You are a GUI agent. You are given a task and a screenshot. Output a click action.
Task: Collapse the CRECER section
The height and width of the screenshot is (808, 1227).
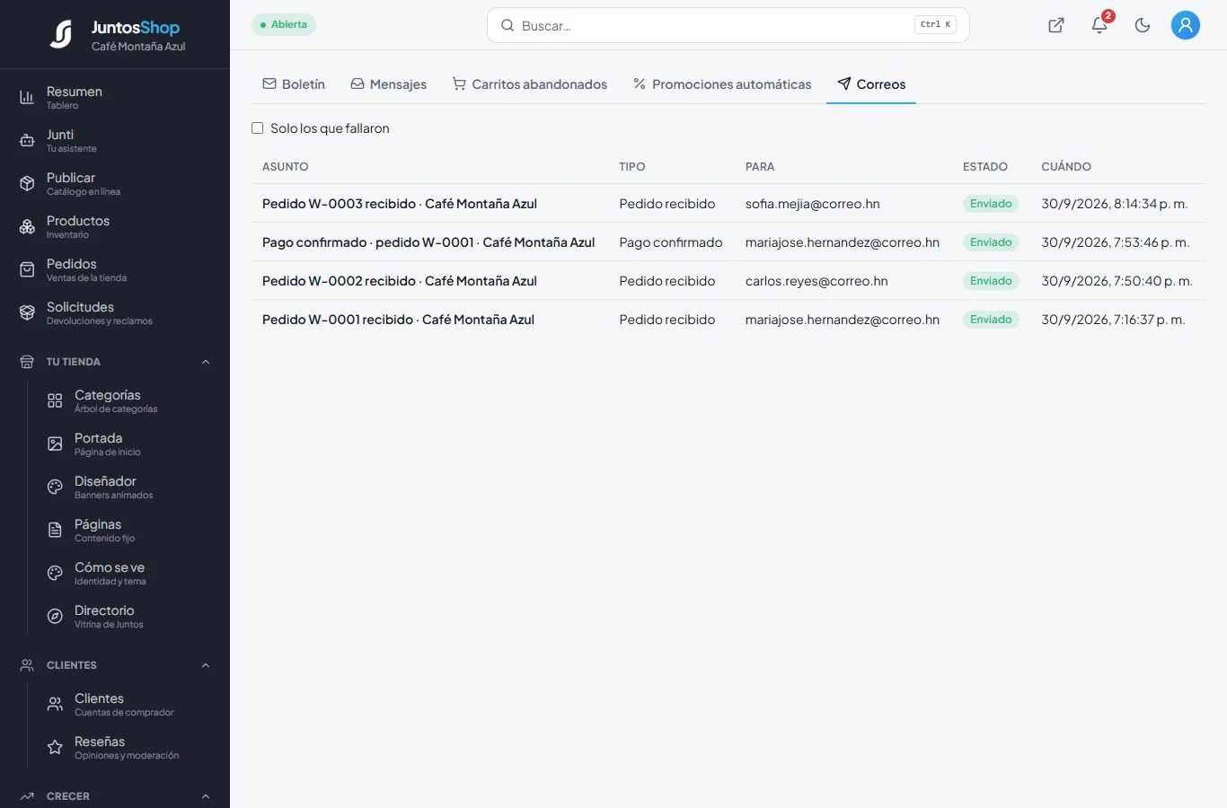pyautogui.click(x=206, y=796)
